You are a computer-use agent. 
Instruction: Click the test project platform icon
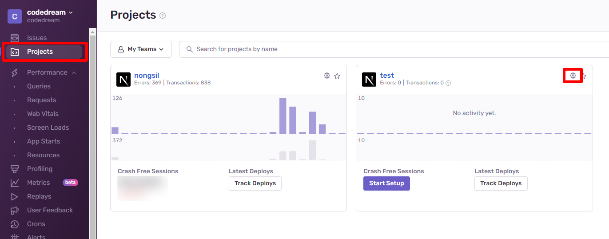pos(369,80)
